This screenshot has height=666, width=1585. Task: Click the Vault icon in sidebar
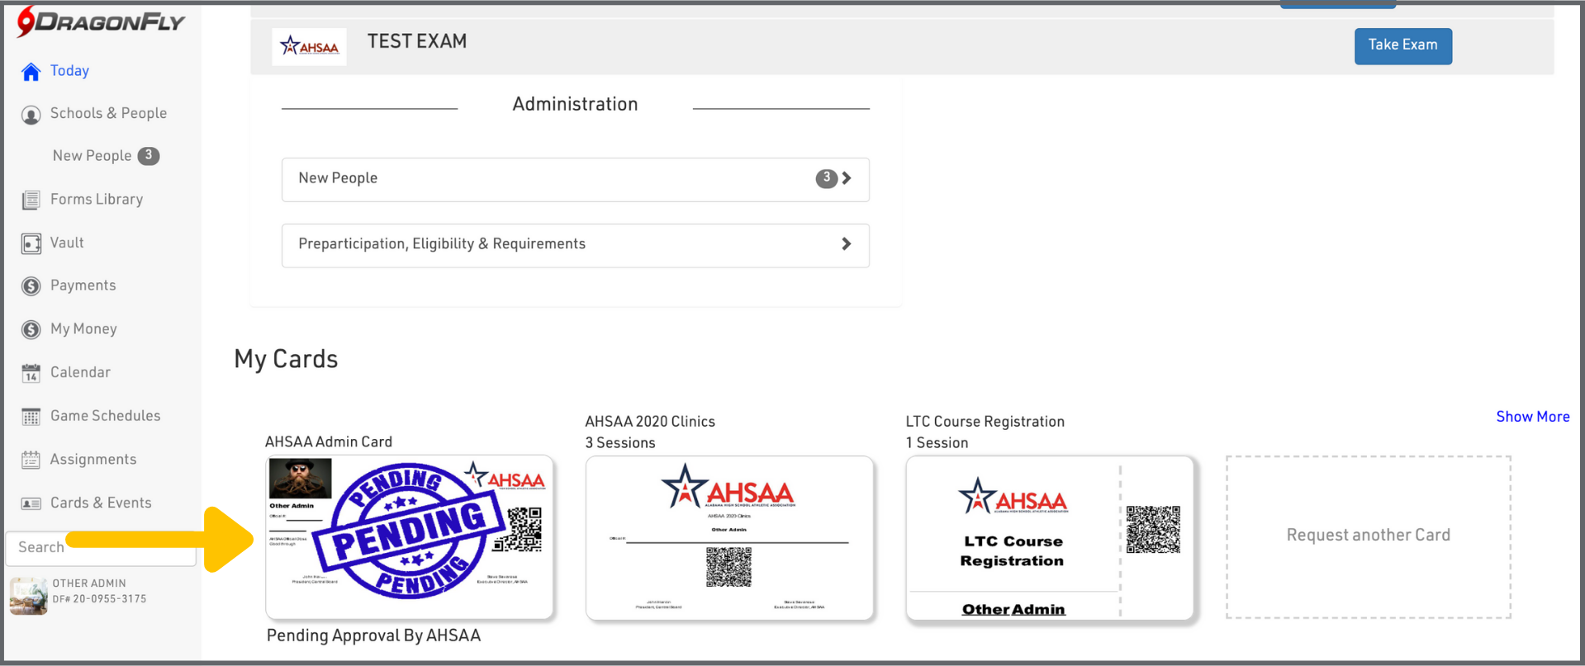click(31, 243)
